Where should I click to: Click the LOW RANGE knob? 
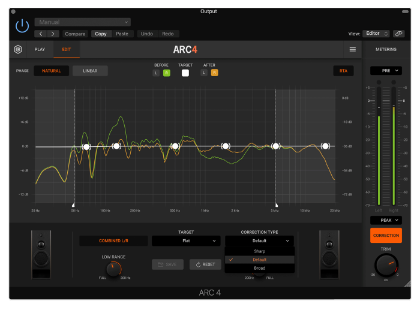tap(114, 269)
